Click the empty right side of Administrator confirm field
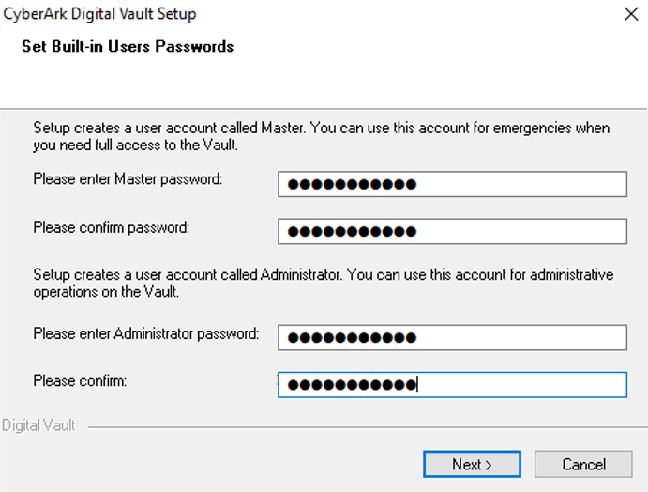The image size is (648, 492). [x=521, y=385]
